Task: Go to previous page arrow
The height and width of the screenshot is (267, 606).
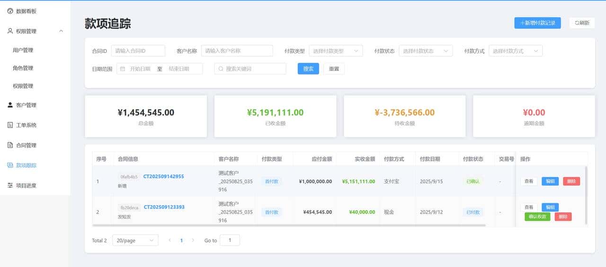Action: 170,241
